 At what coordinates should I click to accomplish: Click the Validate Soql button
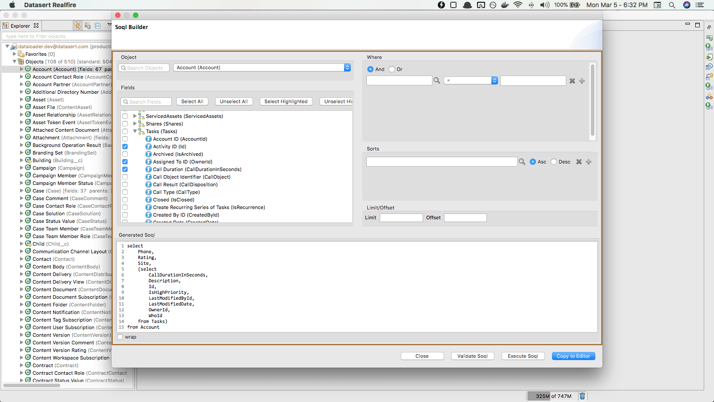[473, 356]
